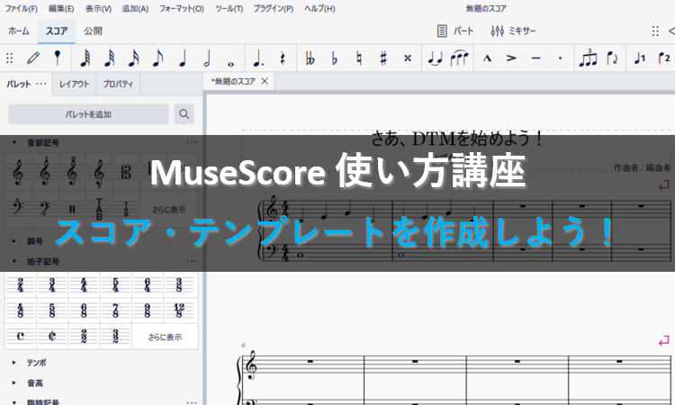Toggle the flat accidental
This screenshot has height=405, width=675.
coord(335,58)
